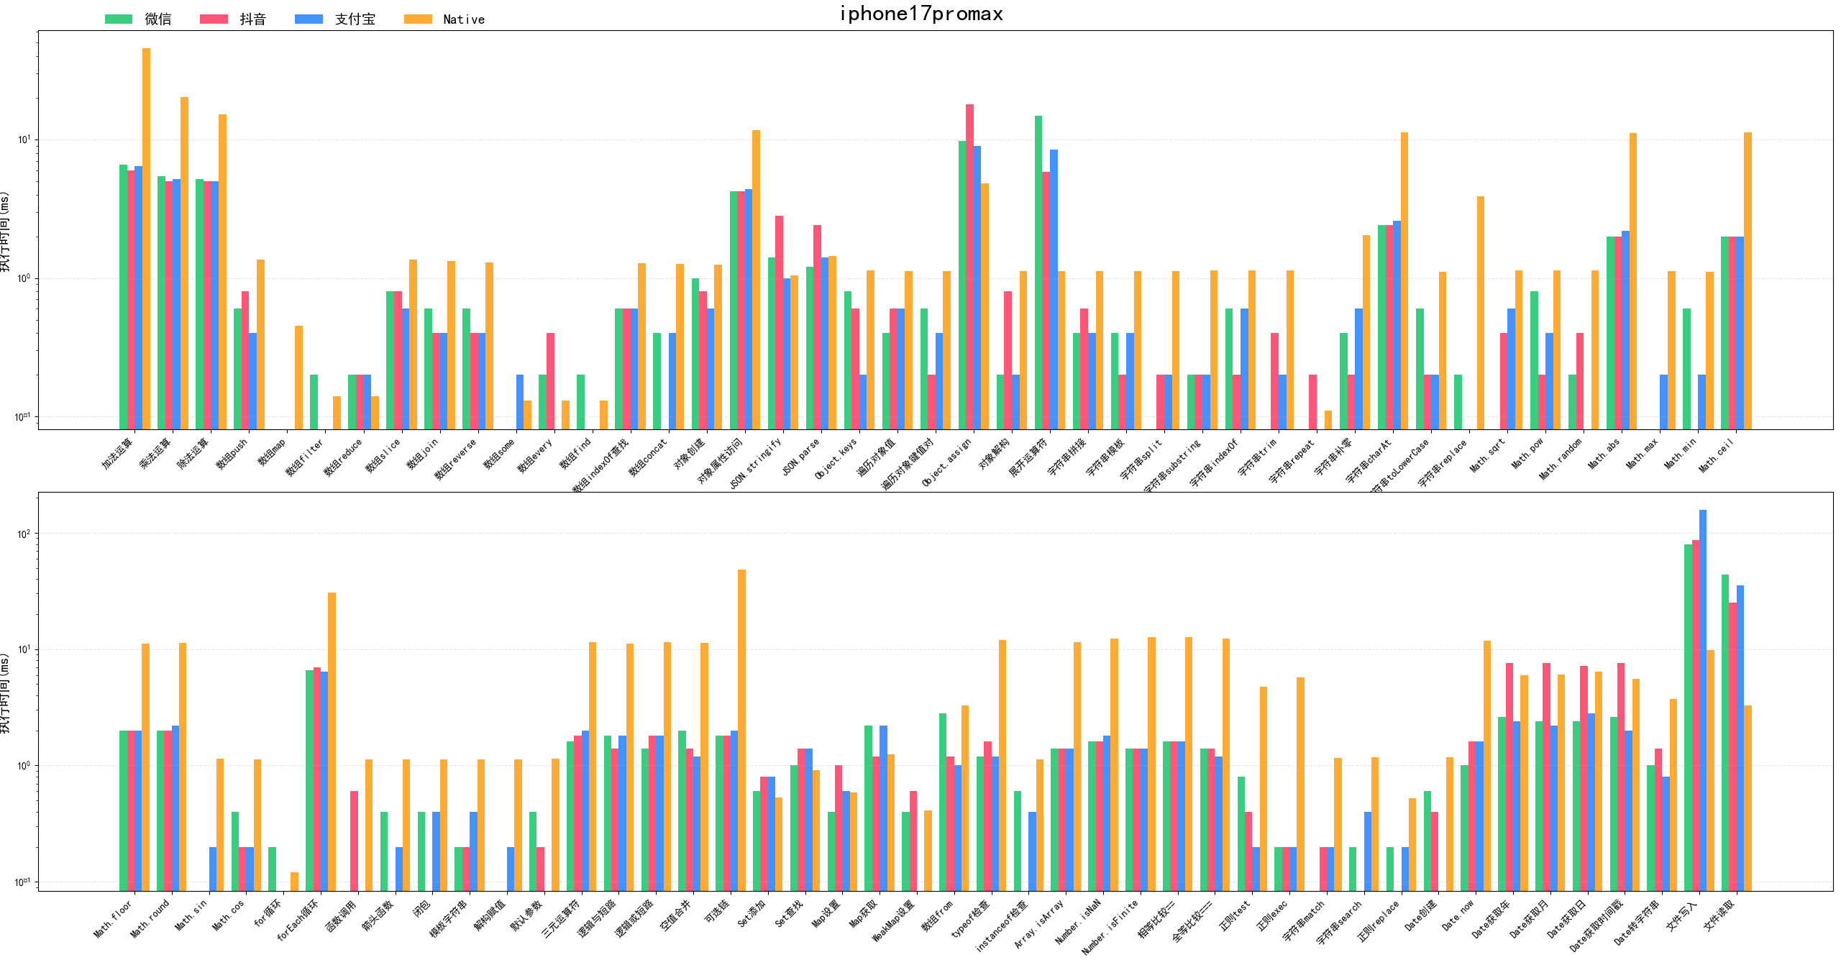
Task: Click the Native legend text label
Action: pos(464,19)
